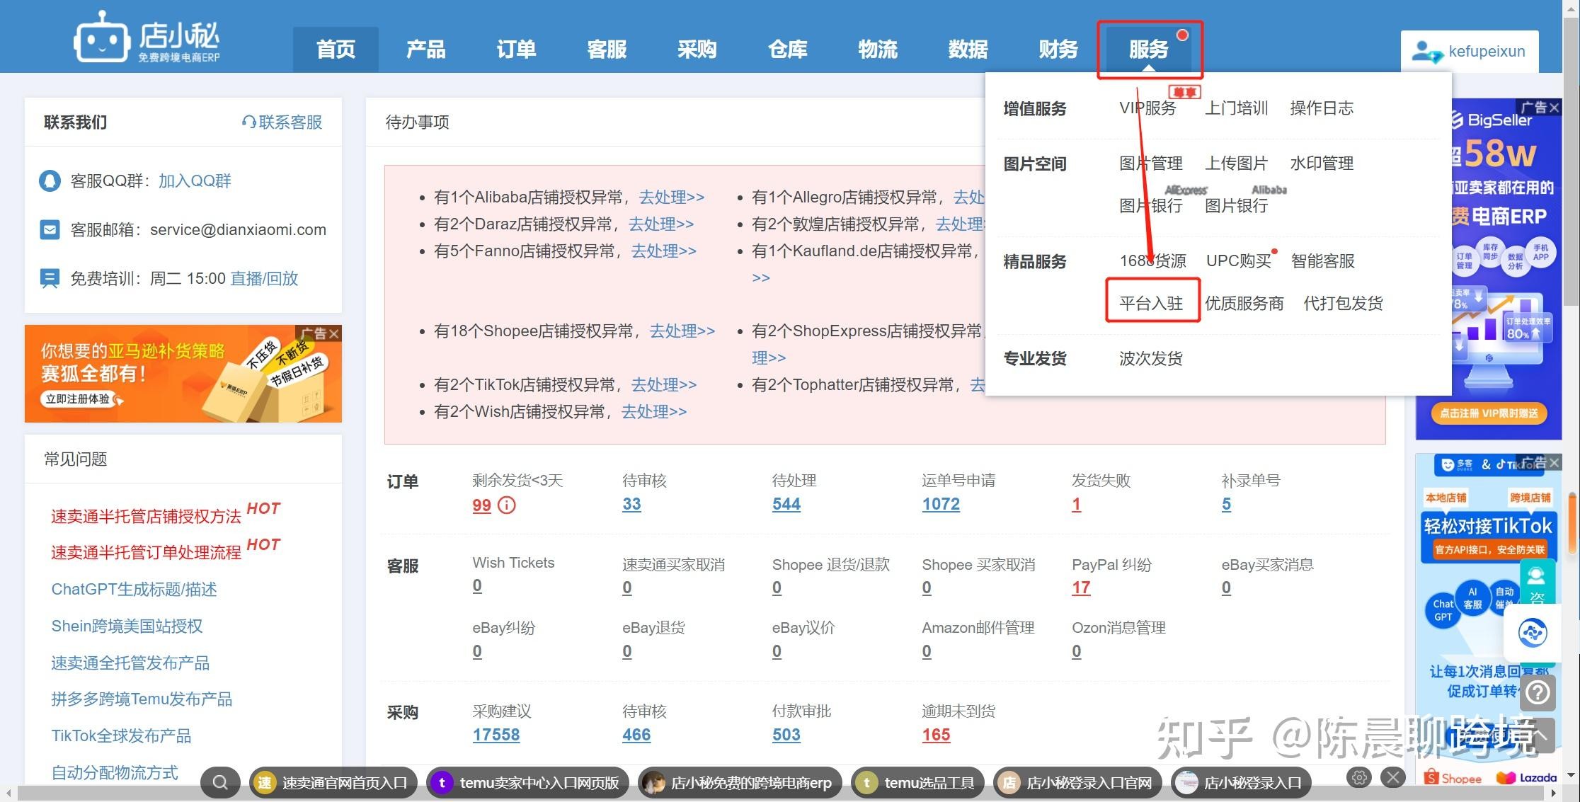Click the QQ group penguin icon
This screenshot has width=1580, height=802.
point(50,181)
